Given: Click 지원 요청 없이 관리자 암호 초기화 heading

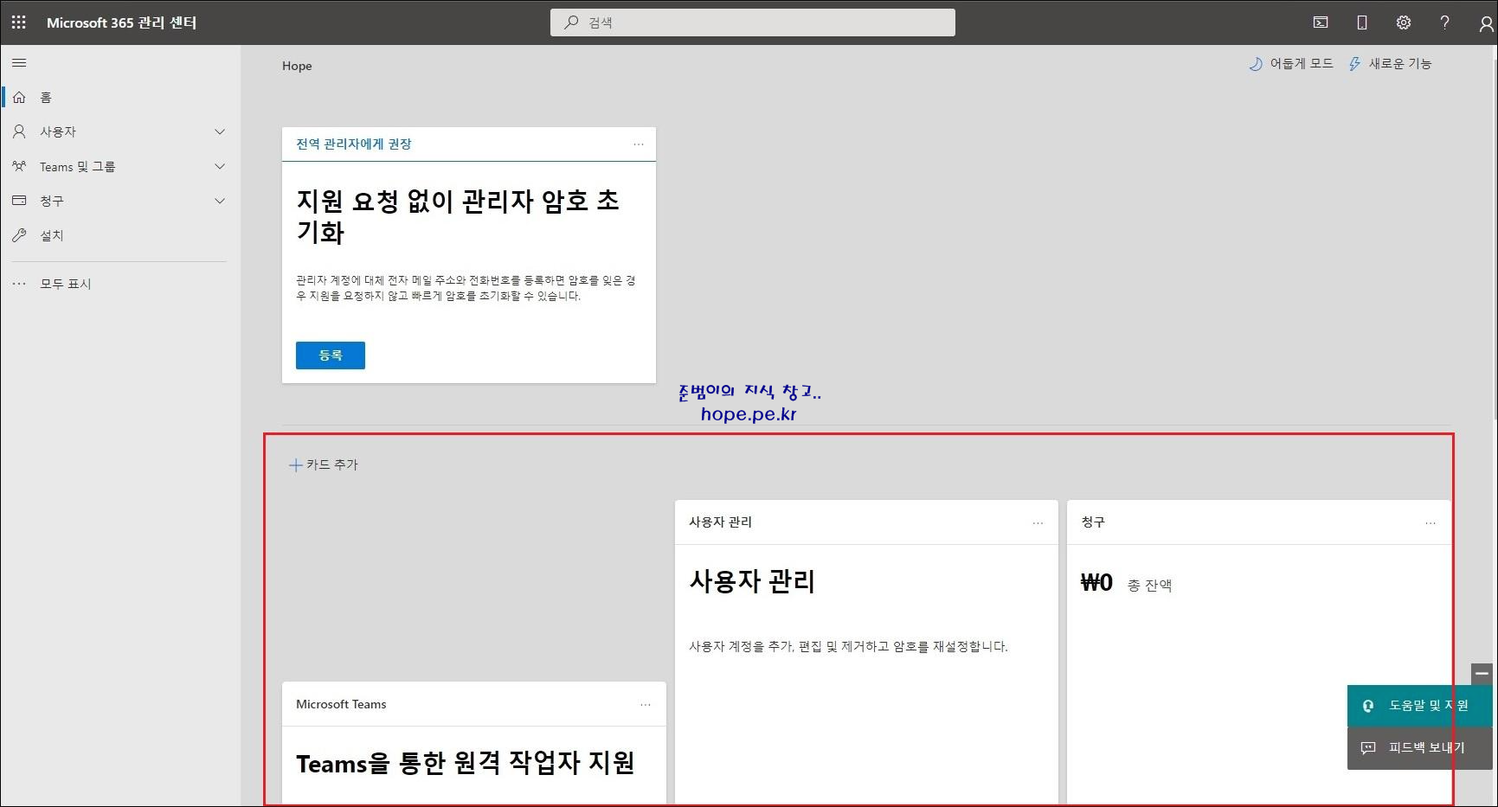Looking at the screenshot, I should point(458,216).
